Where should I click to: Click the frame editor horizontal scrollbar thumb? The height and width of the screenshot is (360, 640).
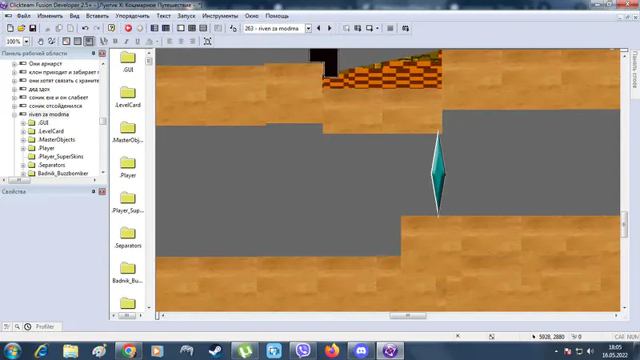coord(408,315)
